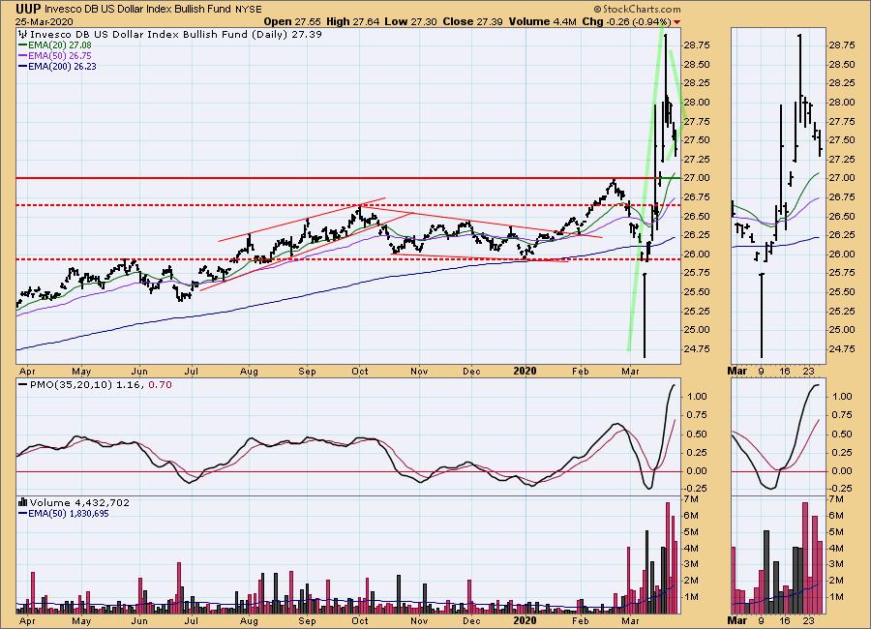Click the -0.25 label on main PMO axis

point(695,488)
